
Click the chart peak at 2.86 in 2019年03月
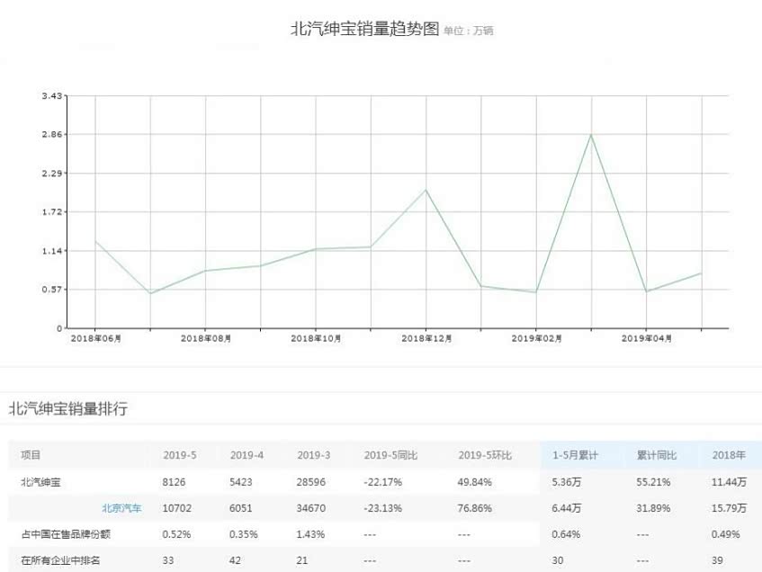click(591, 135)
